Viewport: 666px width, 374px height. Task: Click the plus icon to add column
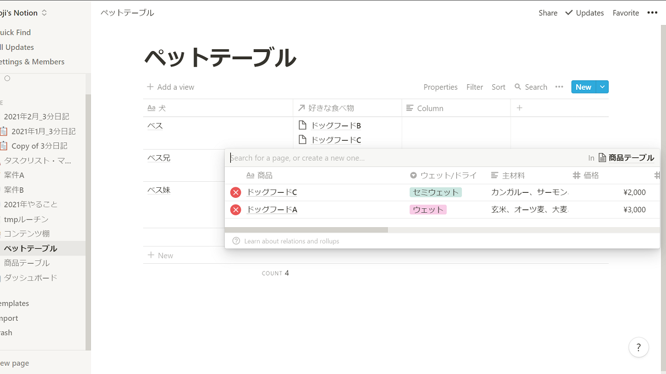(519, 108)
